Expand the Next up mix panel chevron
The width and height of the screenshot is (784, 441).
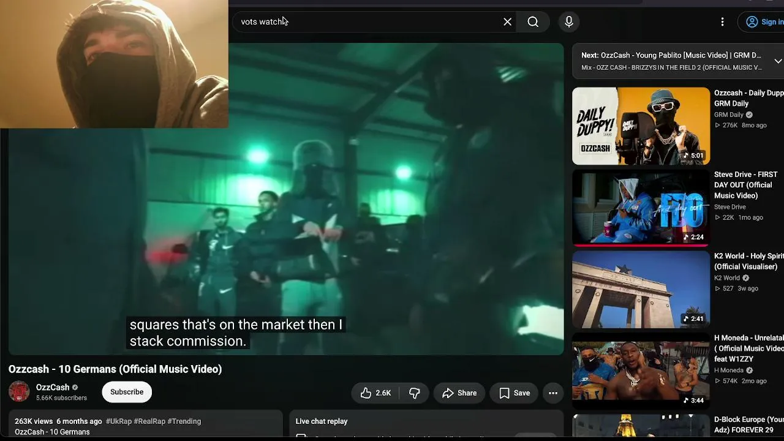click(777, 61)
